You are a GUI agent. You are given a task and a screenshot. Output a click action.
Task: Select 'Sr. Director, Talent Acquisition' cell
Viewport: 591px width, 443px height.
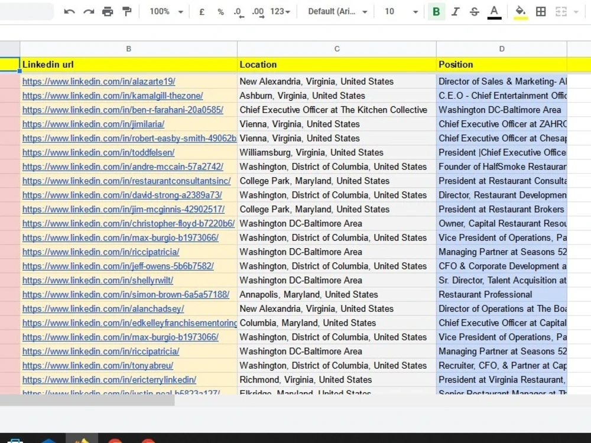502,280
